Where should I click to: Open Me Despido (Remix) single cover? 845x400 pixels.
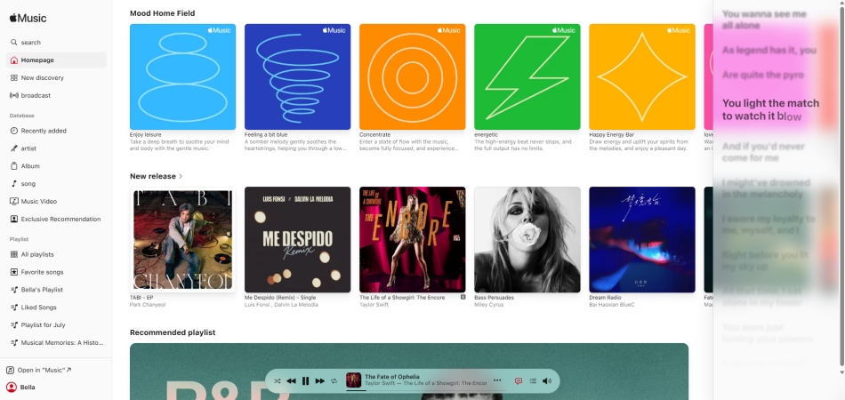pyautogui.click(x=297, y=240)
